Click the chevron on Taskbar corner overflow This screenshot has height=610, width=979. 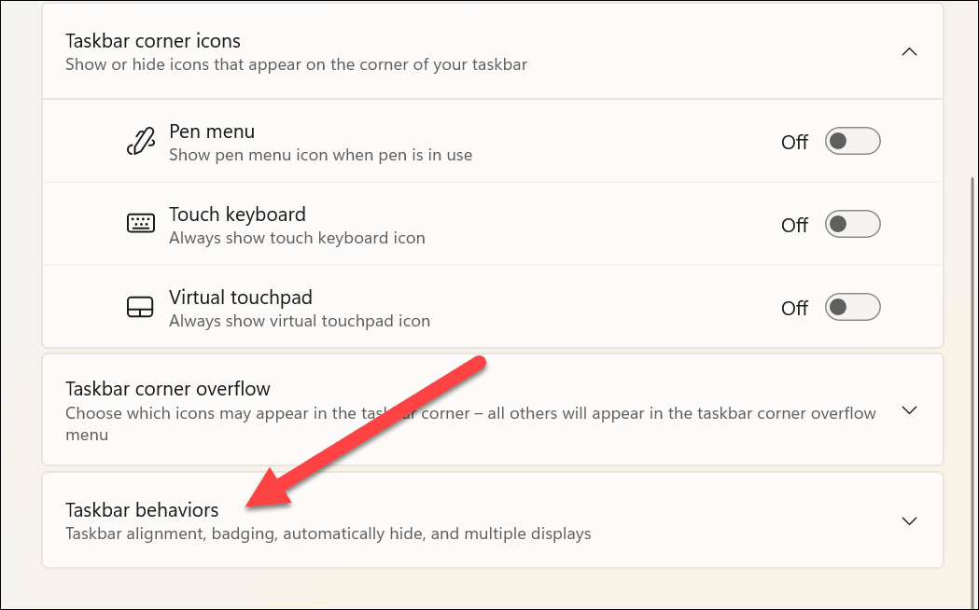click(x=909, y=410)
